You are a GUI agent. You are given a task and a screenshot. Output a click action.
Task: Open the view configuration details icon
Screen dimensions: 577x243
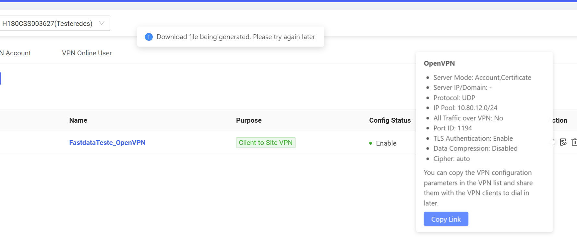pos(563,142)
